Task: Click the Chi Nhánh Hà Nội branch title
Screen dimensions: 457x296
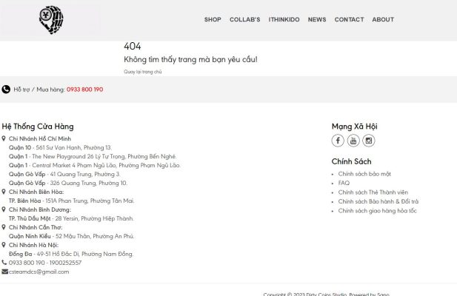Action: [34, 246]
